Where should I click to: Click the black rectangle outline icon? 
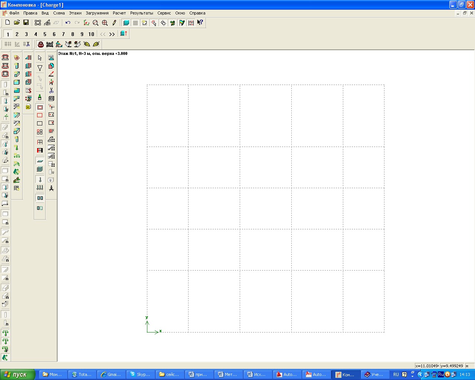tap(40, 124)
